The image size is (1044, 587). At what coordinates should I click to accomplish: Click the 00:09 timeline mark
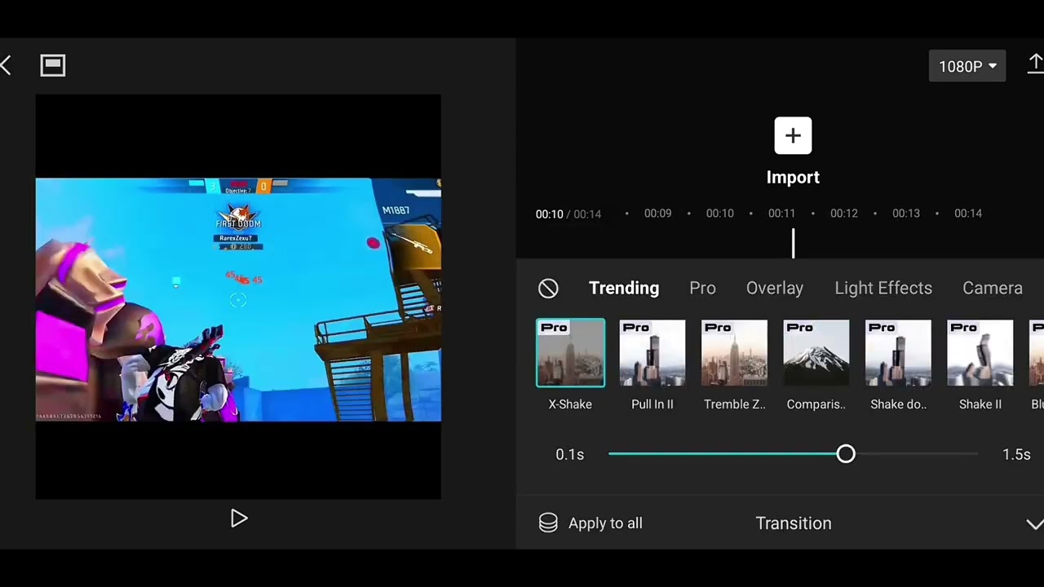click(657, 214)
